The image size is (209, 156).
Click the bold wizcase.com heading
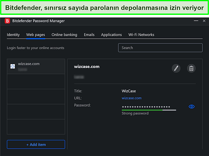[87, 66]
